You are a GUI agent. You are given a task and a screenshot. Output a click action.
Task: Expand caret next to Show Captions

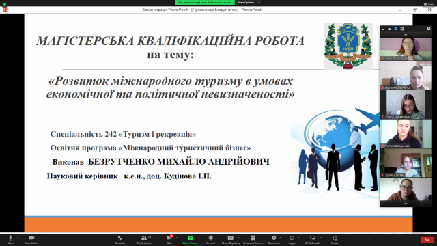238,238
